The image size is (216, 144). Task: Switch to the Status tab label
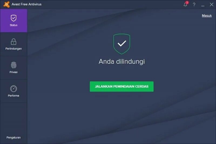click(13, 25)
